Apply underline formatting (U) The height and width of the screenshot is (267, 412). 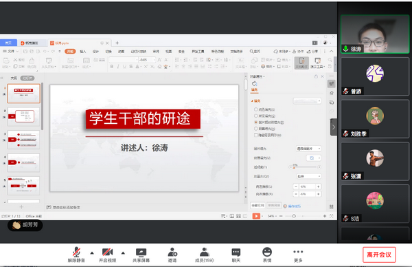pyautogui.click(x=124, y=67)
